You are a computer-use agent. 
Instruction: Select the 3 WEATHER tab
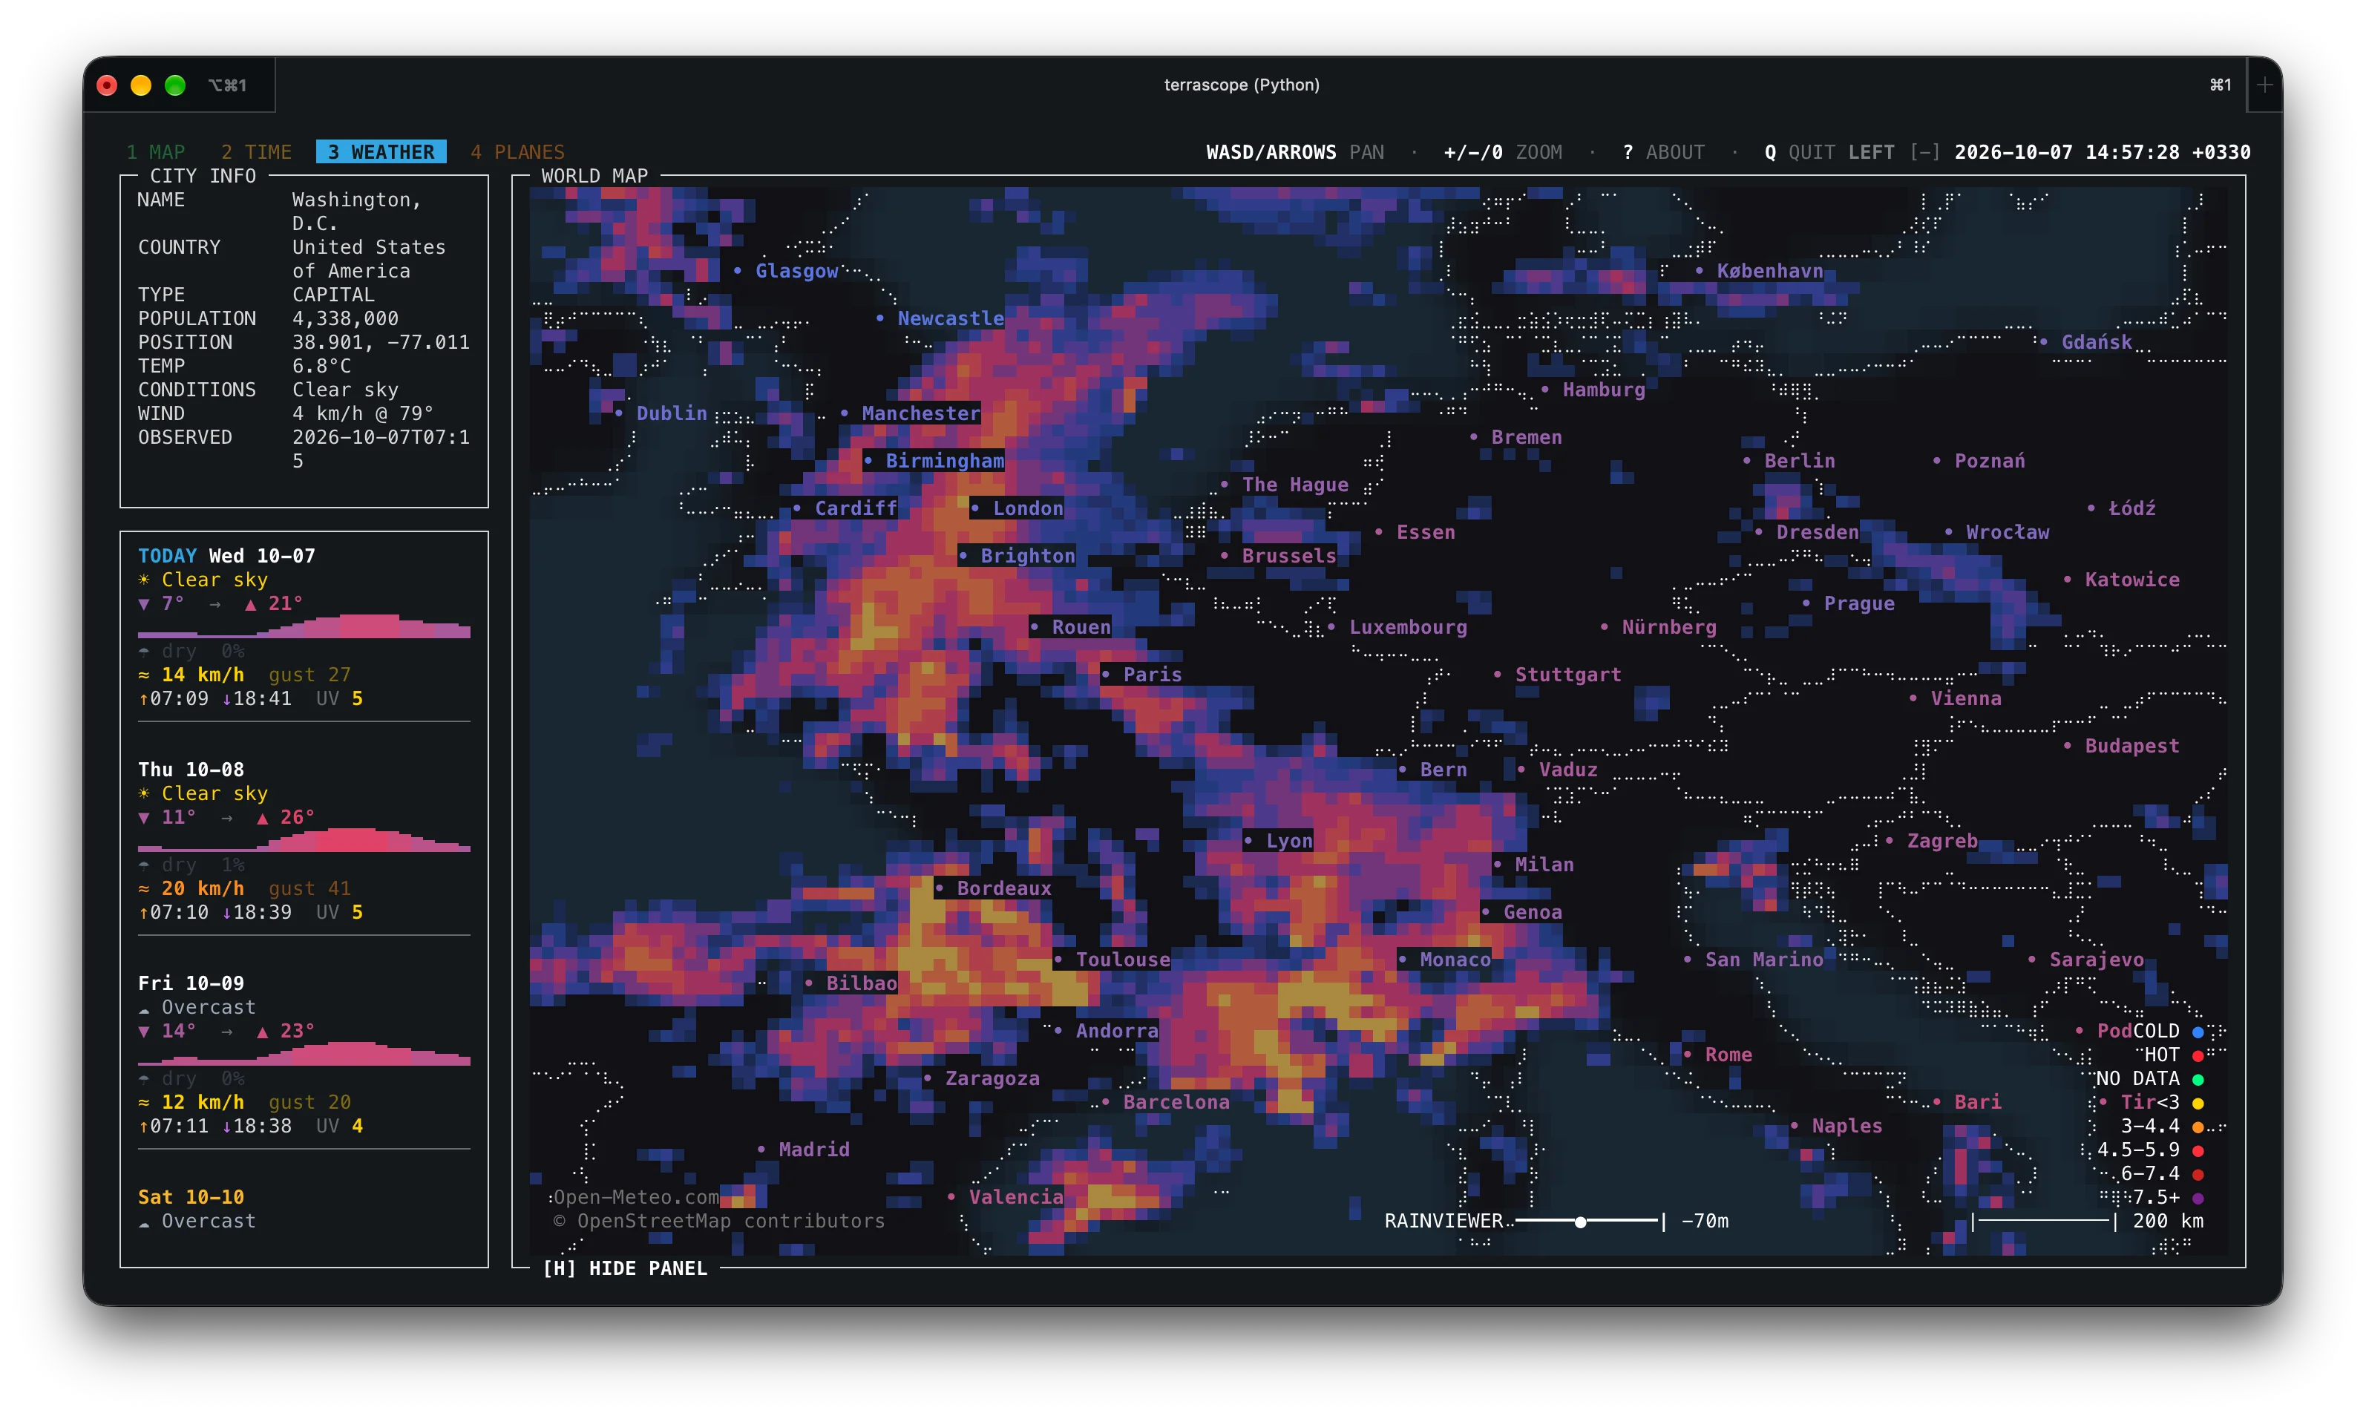[381, 151]
